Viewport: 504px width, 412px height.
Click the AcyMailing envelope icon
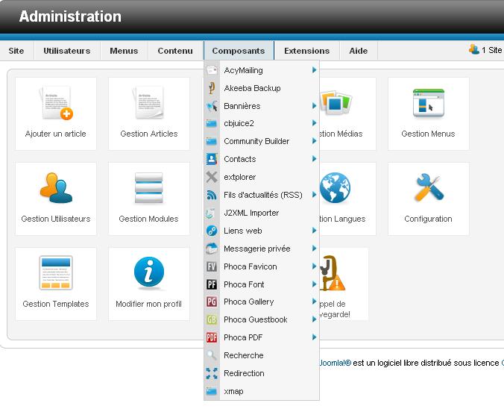(x=212, y=70)
